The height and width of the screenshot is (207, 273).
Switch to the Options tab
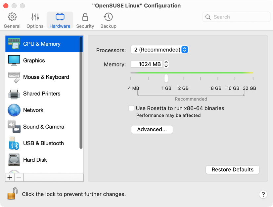click(x=35, y=21)
